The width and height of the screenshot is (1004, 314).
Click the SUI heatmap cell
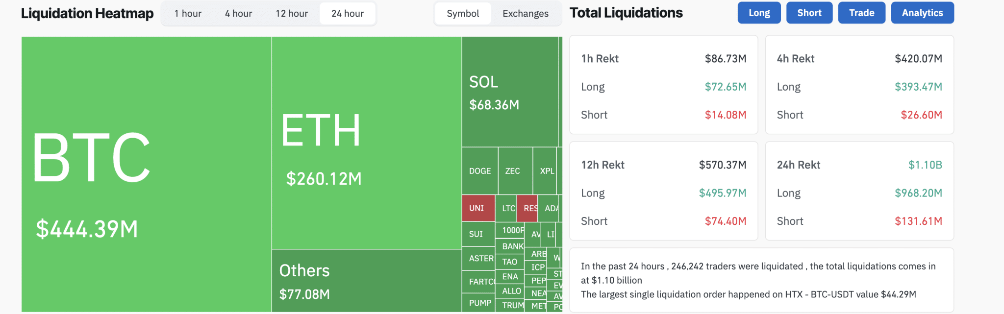pyautogui.click(x=478, y=234)
